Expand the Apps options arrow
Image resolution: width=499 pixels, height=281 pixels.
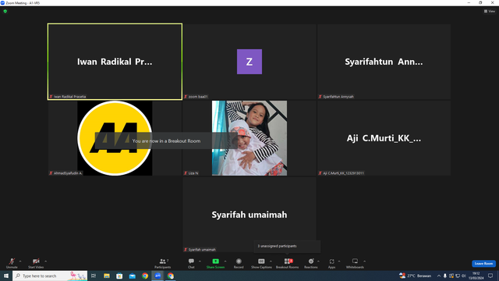(x=339, y=261)
